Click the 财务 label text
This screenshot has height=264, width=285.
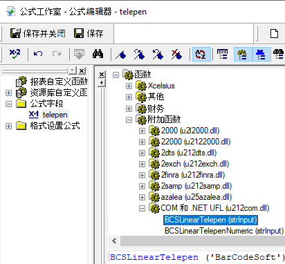(x=156, y=109)
